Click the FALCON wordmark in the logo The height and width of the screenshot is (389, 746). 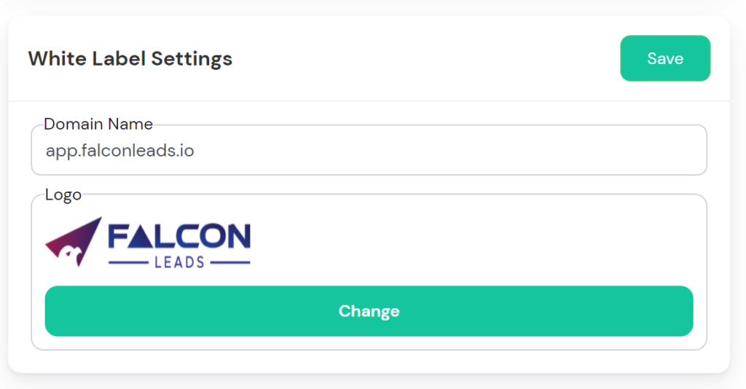179,236
